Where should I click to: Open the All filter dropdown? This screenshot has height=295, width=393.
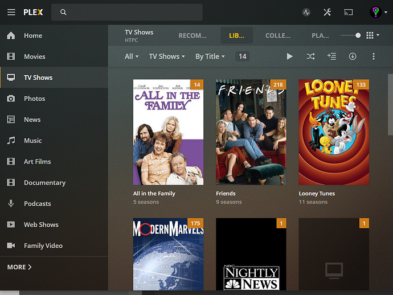tap(132, 56)
